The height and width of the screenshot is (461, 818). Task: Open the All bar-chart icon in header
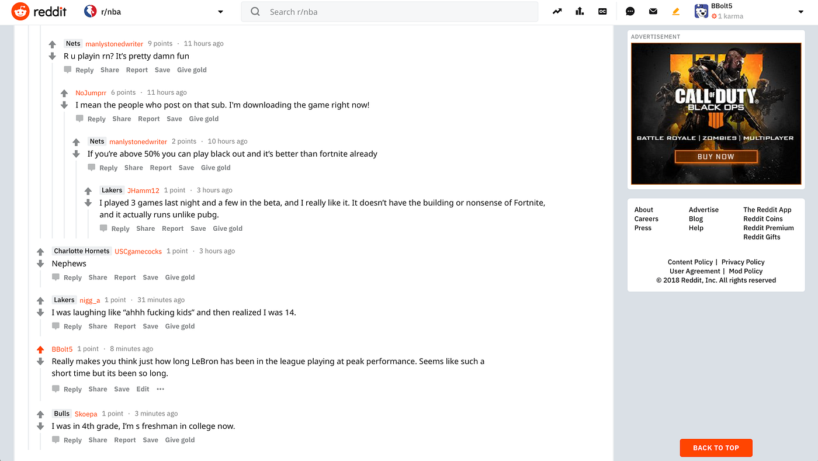tap(580, 11)
